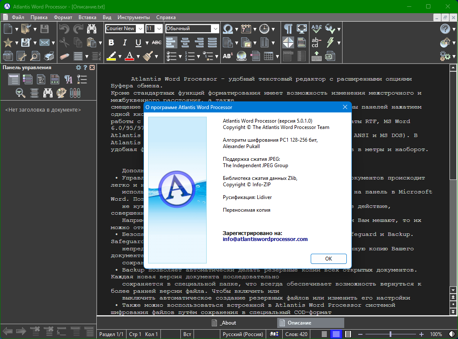This screenshot has width=458, height=339.
Task: Toggle Italic formatting button
Action: point(125,42)
